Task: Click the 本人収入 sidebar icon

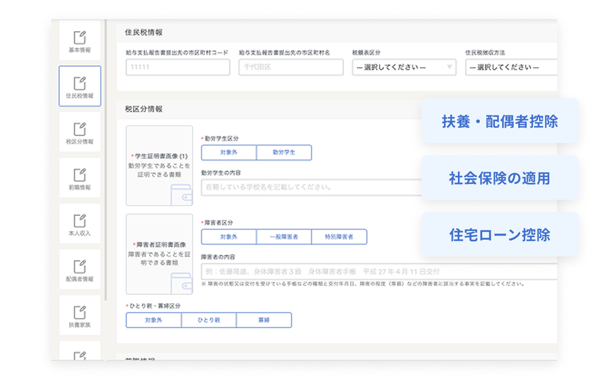Action: point(80,224)
